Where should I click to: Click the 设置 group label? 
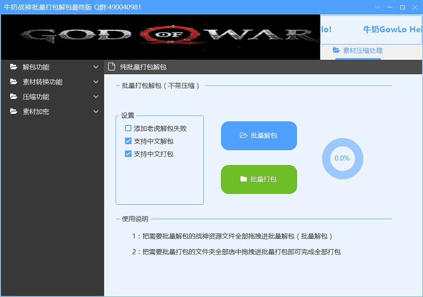tap(127, 115)
